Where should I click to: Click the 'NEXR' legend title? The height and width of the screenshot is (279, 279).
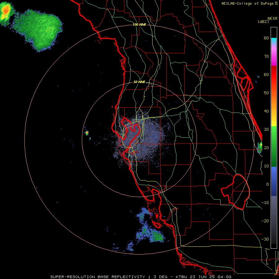pos(272,19)
